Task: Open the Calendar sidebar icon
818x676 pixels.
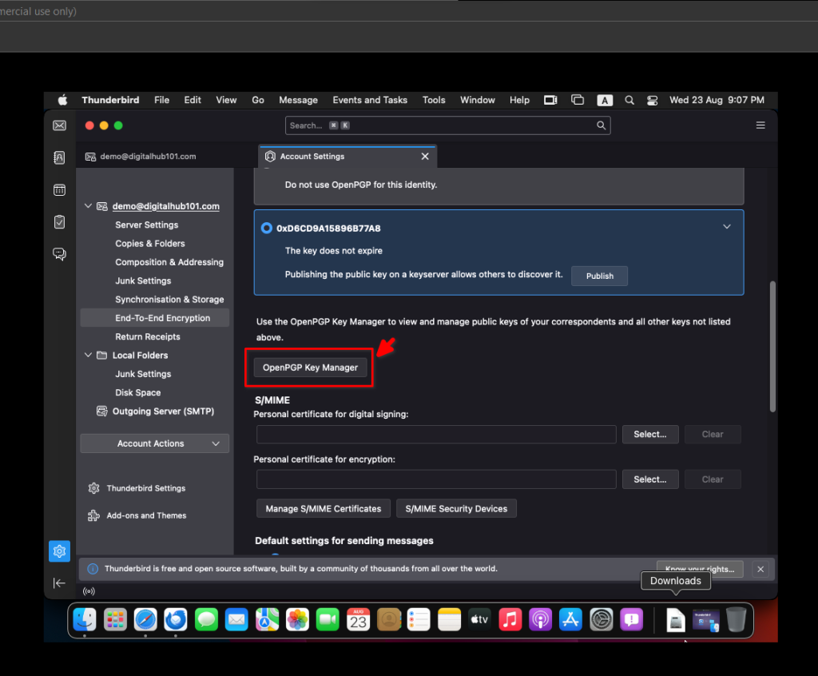Action: click(x=59, y=189)
